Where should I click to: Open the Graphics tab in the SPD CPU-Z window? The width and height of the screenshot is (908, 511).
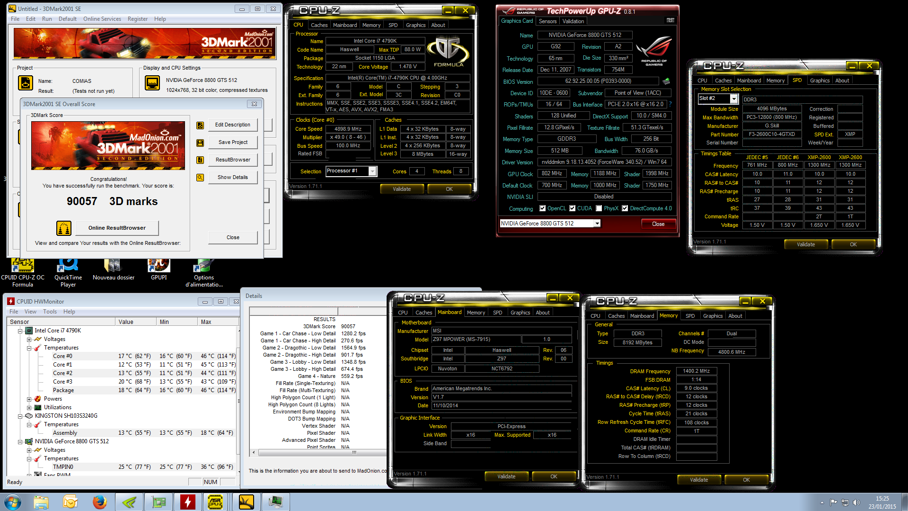click(820, 81)
